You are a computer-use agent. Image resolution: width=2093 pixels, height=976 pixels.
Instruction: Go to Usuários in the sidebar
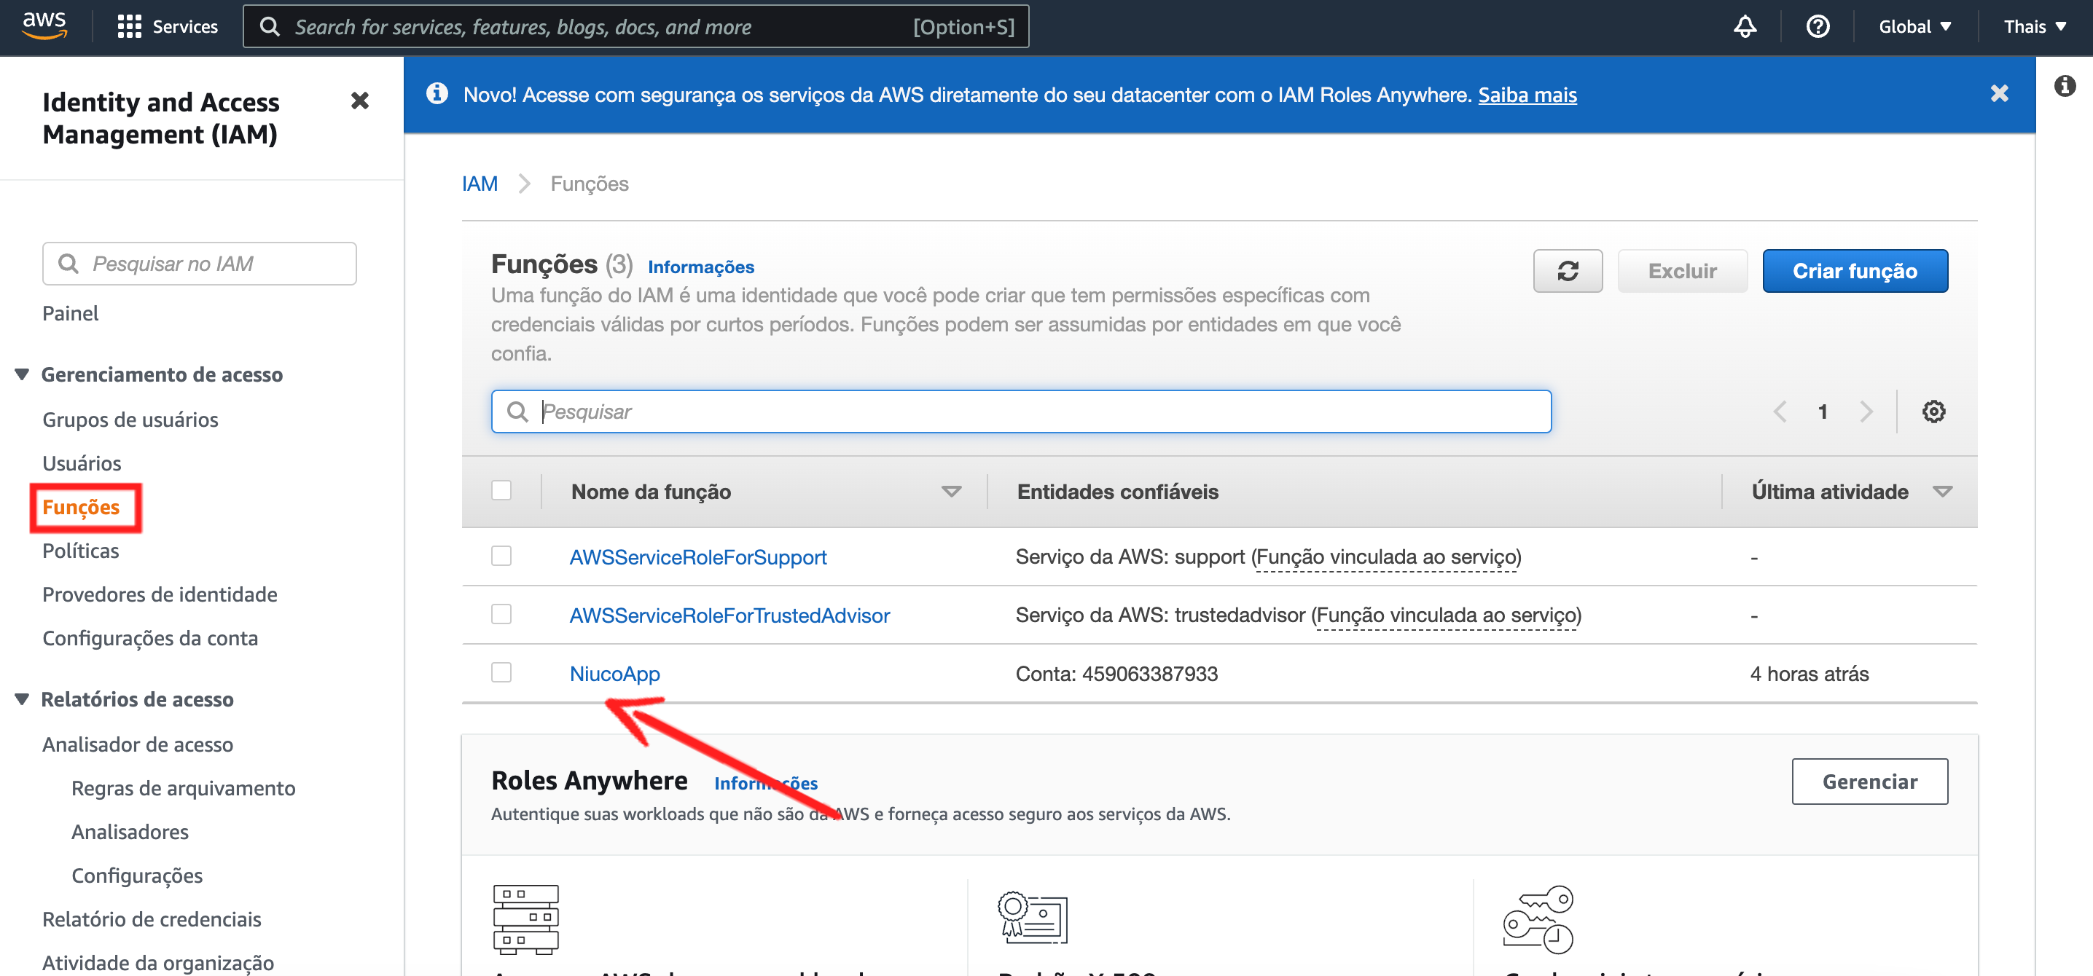point(81,463)
